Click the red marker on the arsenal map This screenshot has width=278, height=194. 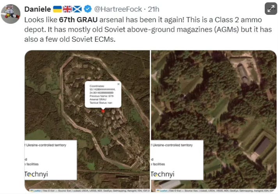click(x=103, y=111)
